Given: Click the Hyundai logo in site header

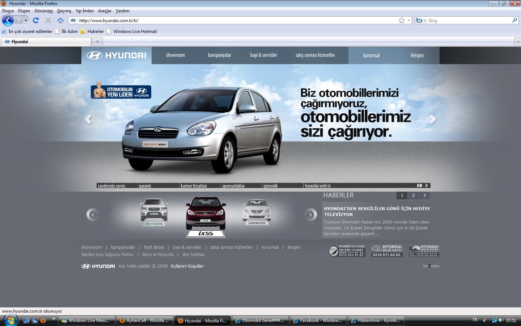Looking at the screenshot, I should (117, 55).
